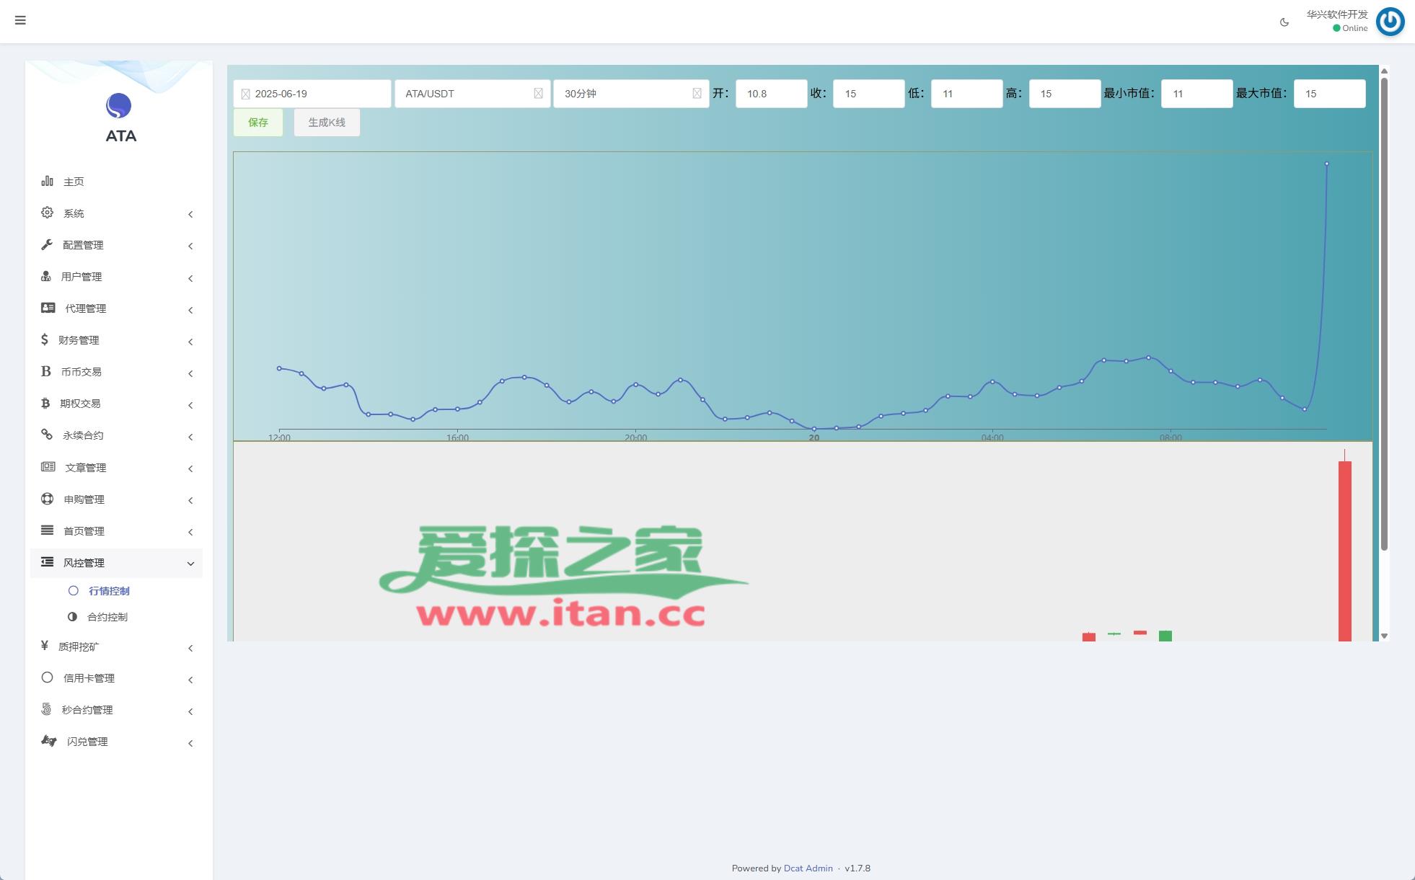Click the 合约控制 half-circle icon
Screen dimensions: 1415x880
tap(72, 617)
